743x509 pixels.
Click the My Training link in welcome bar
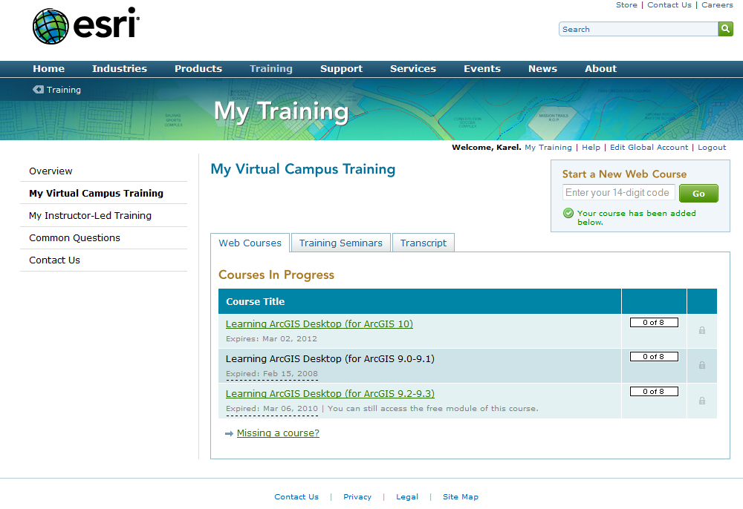point(548,147)
